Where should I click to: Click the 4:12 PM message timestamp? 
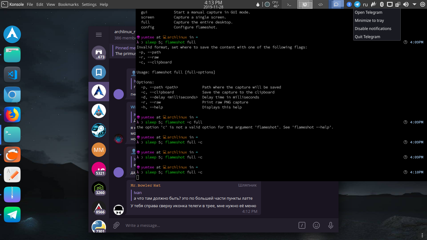[x=250, y=212]
